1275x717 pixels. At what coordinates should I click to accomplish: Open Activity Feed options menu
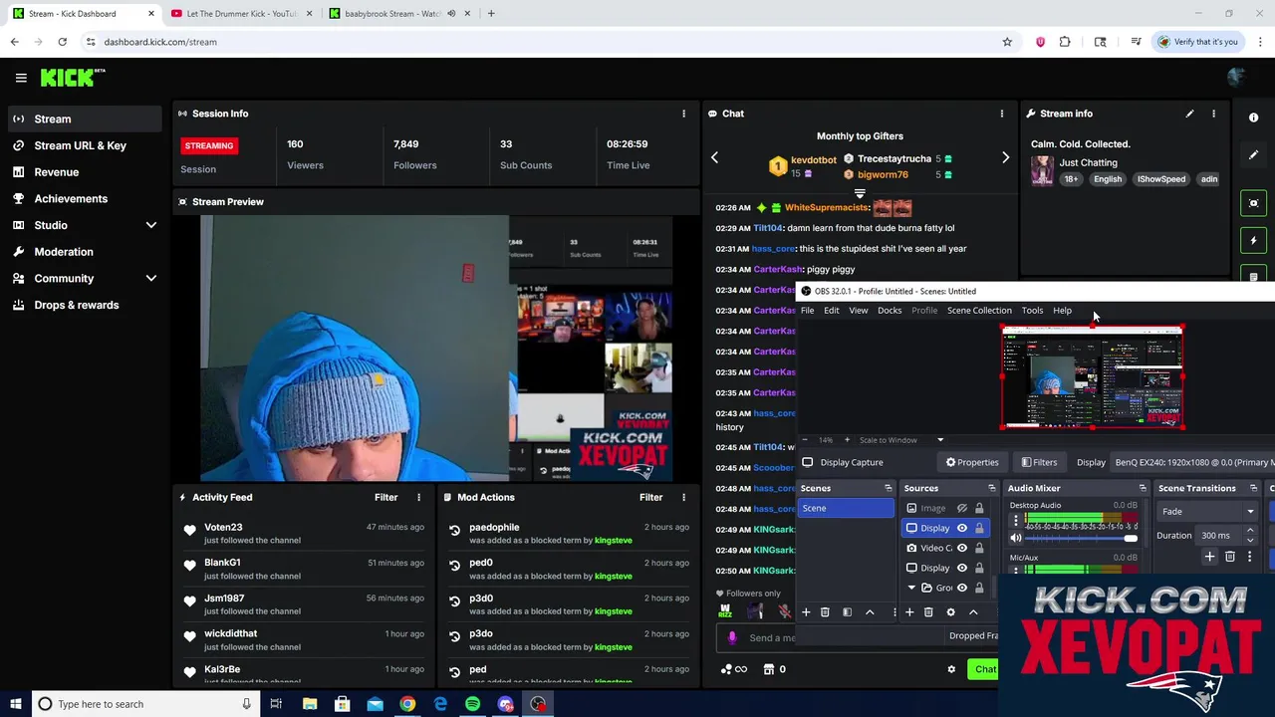[x=418, y=497]
